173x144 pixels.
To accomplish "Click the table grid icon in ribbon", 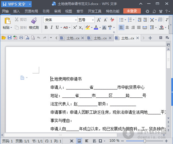I will (160, 20).
